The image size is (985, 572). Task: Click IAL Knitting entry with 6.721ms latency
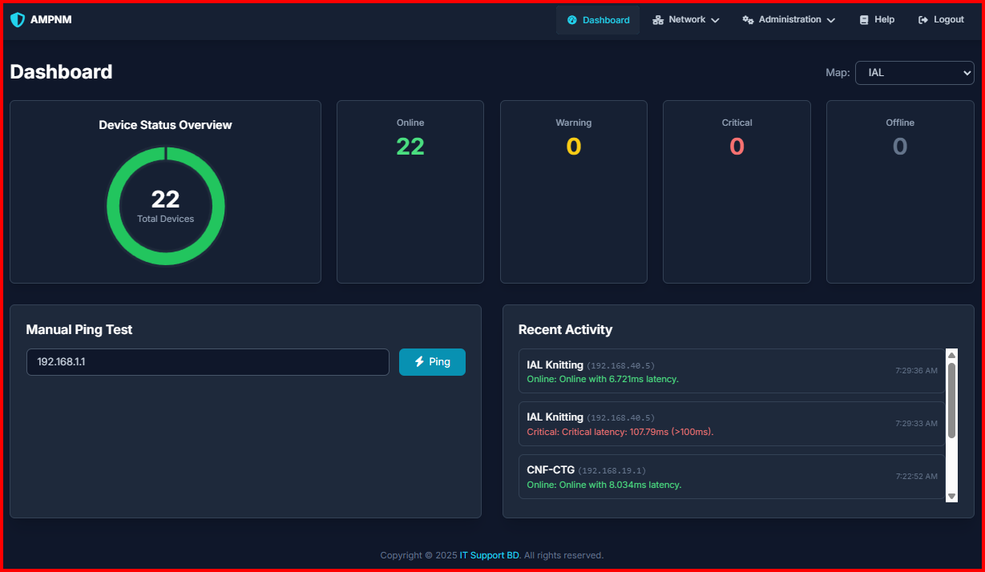tap(732, 371)
